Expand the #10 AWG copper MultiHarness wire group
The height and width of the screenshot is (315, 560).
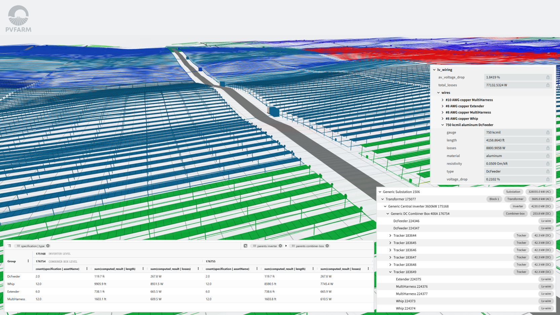443,100
